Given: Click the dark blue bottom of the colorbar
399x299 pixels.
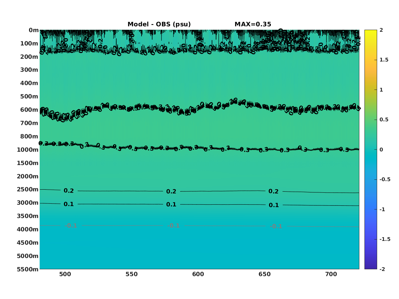Looking at the screenshot, I should pyautogui.click(x=371, y=267).
